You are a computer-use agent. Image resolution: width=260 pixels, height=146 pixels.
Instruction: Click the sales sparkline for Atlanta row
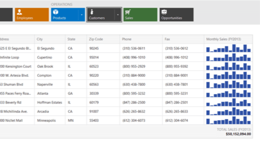(x=228, y=93)
